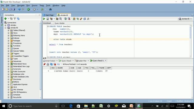Click the Autotrace icon
This screenshot has height=109, width=194.
coord(57,19)
